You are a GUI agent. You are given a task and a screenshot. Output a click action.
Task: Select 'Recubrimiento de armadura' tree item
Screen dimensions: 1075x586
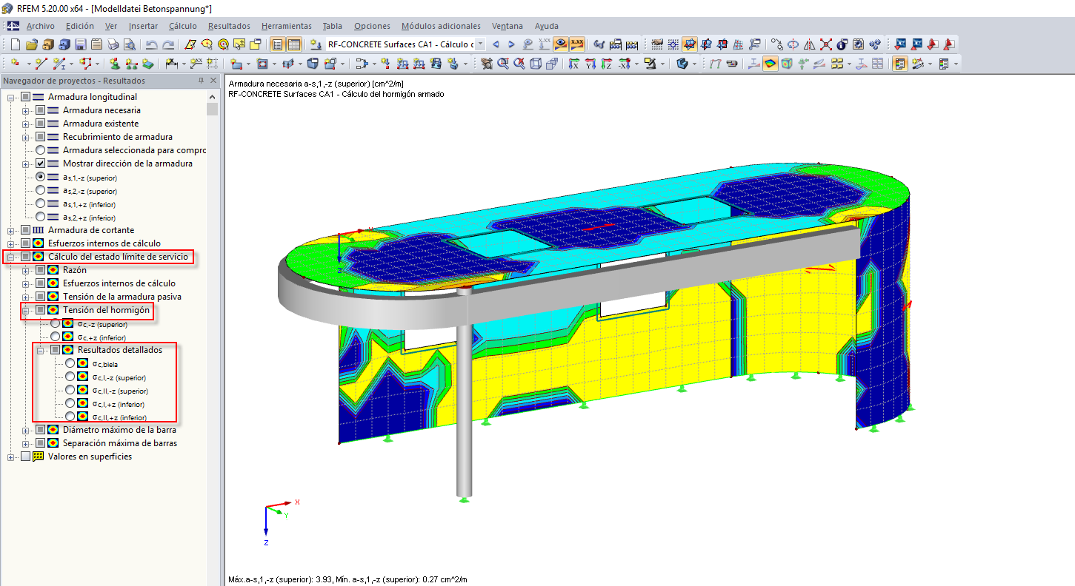coord(118,137)
